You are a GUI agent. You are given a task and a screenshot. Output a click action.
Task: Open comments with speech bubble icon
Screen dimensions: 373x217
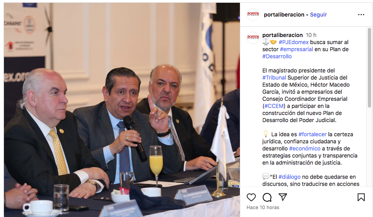click(267, 197)
